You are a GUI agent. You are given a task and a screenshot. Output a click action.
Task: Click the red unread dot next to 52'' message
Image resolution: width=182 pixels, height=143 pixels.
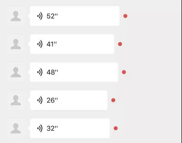pyautogui.click(x=125, y=16)
